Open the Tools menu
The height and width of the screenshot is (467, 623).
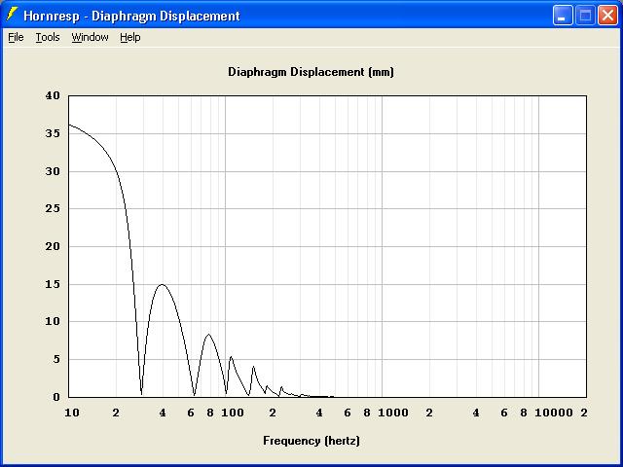(x=48, y=37)
